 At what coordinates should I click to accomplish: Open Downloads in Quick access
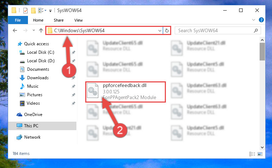click(x=38, y=78)
